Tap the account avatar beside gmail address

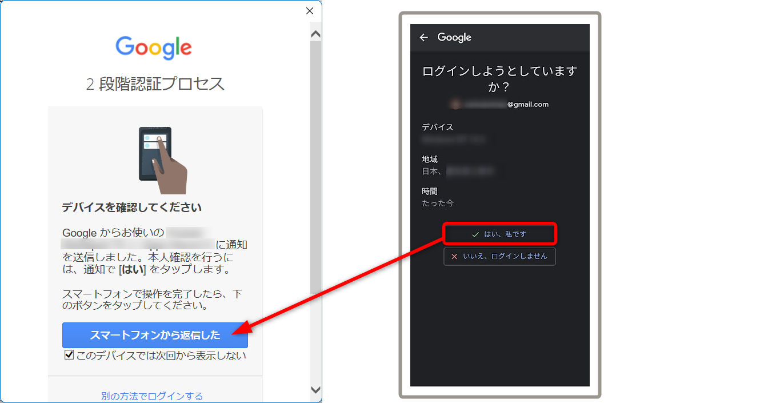[x=455, y=105]
